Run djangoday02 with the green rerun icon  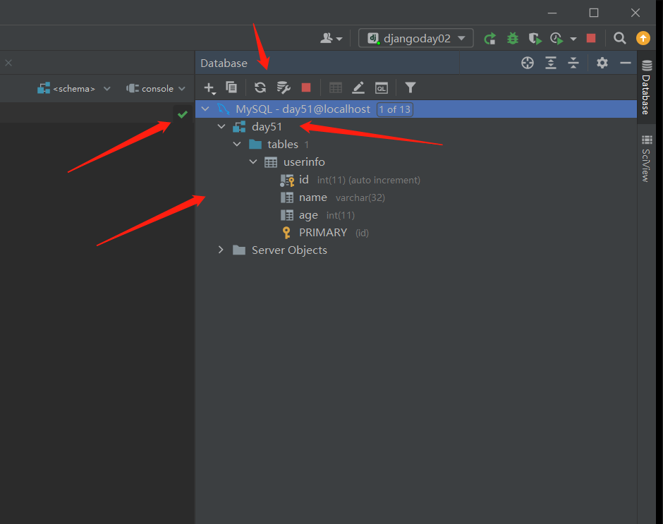[489, 39]
